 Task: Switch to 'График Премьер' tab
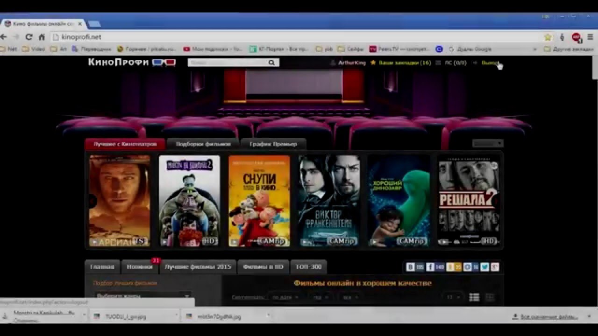[273, 144]
